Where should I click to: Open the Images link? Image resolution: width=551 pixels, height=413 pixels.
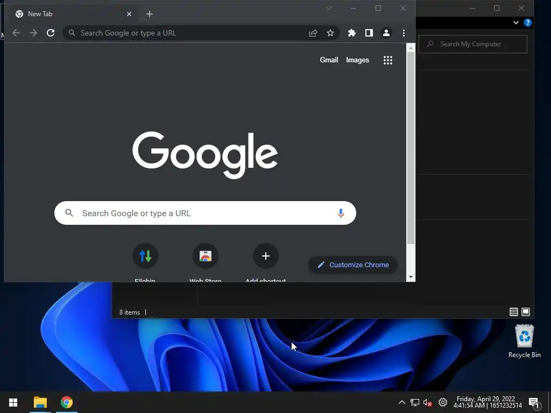(x=357, y=60)
